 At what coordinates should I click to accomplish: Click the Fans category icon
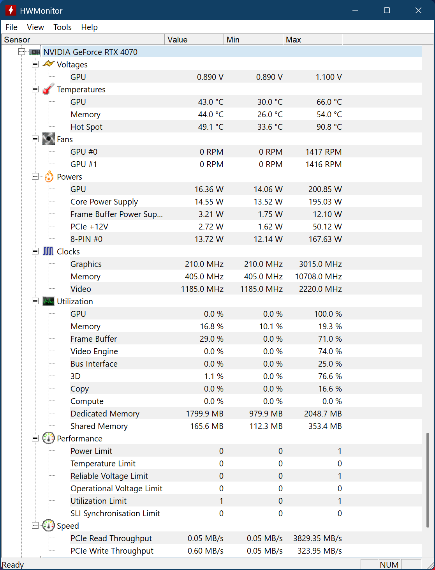coord(48,139)
